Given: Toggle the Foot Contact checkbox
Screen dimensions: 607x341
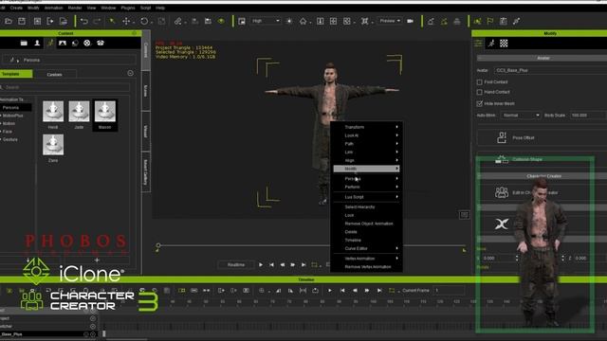Looking at the screenshot, I should point(480,82).
